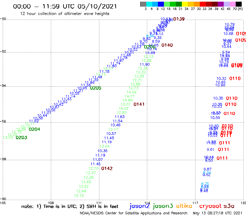This screenshot has height=216, width=246.
Task: Click the wave height value 14.02
Action: [124, 108]
